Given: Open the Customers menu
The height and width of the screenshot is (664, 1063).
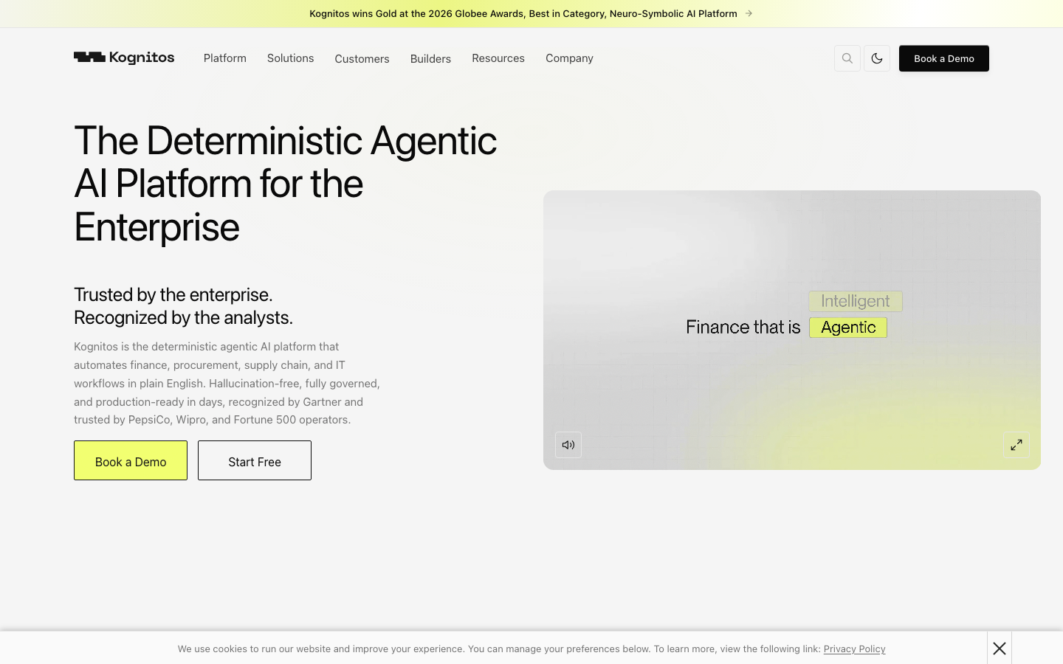Looking at the screenshot, I should click(362, 59).
